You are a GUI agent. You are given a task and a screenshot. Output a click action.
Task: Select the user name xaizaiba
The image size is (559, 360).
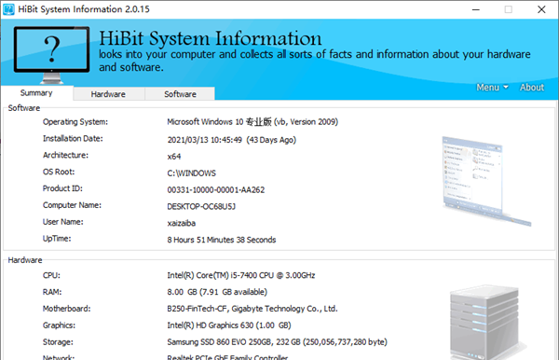pos(182,223)
